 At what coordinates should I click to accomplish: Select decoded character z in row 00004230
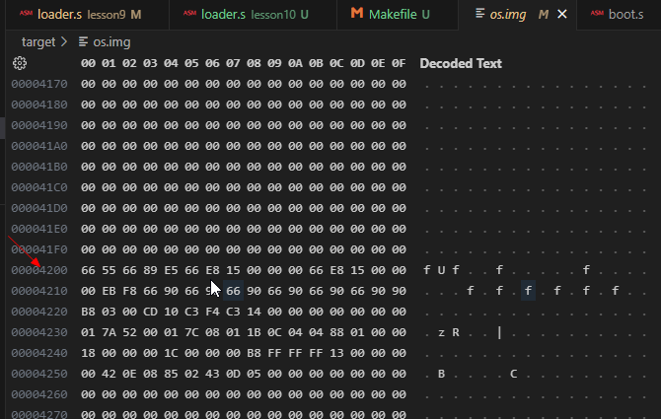coord(441,332)
